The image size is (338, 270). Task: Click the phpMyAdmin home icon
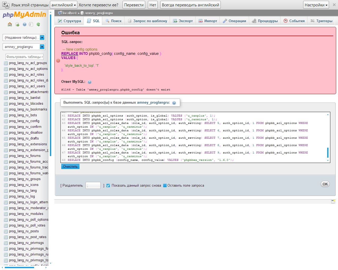click(10, 25)
